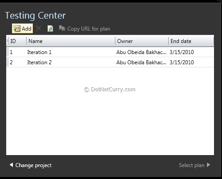Sort by the End date column header
This screenshot has height=179, width=222.
191,41
